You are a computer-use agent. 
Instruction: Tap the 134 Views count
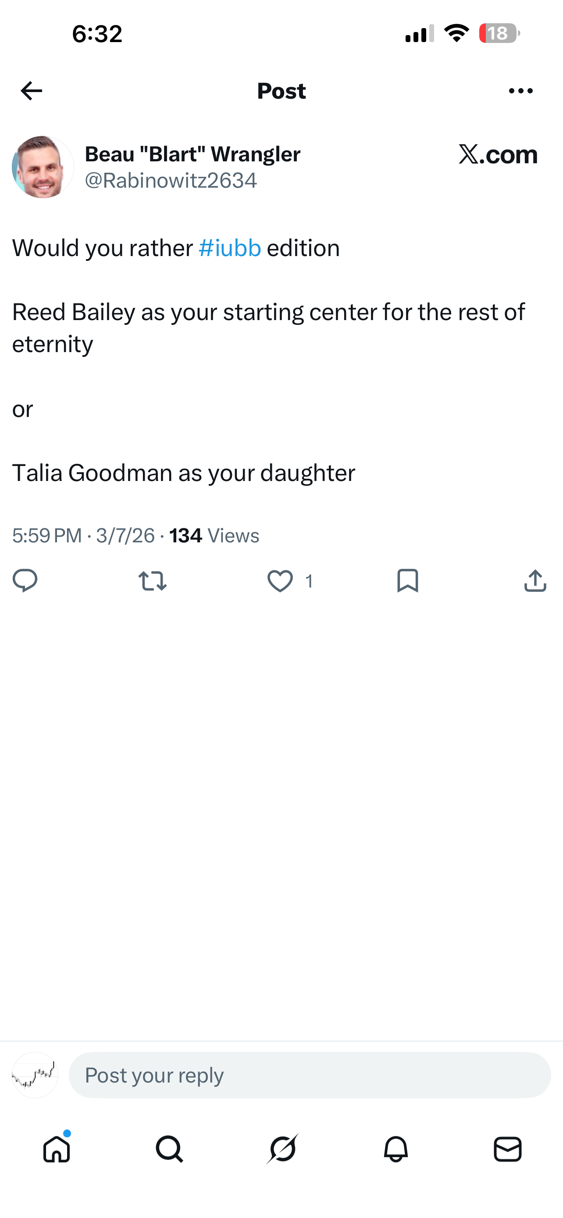coord(214,536)
